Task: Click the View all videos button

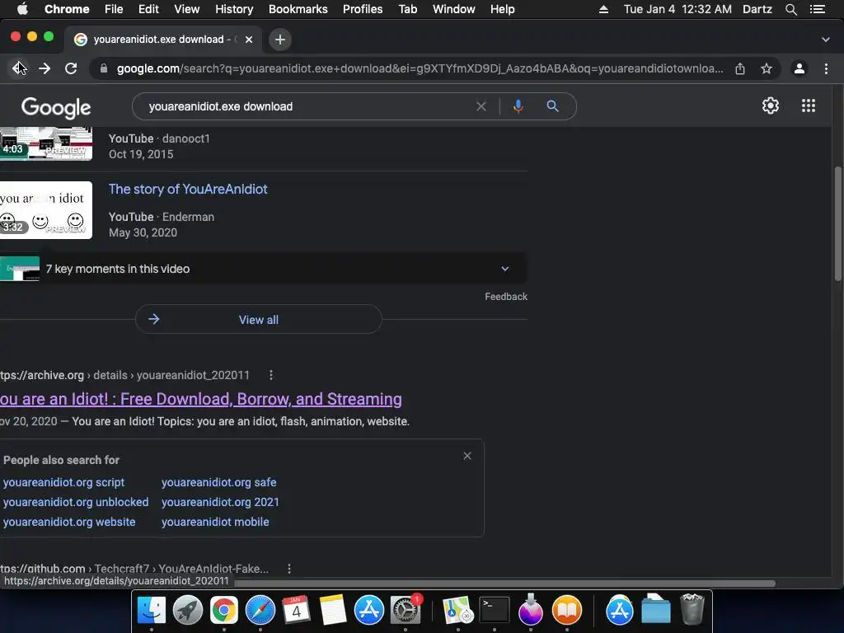Action: click(258, 319)
